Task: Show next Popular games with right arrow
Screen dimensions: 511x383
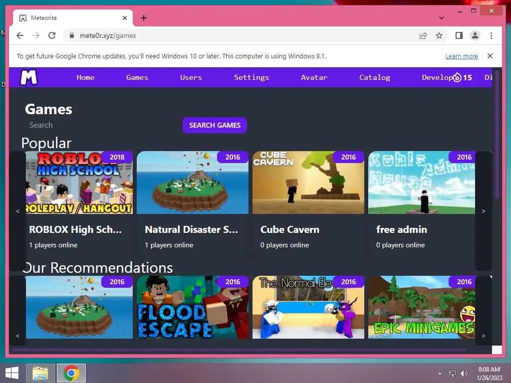Action: [484, 211]
